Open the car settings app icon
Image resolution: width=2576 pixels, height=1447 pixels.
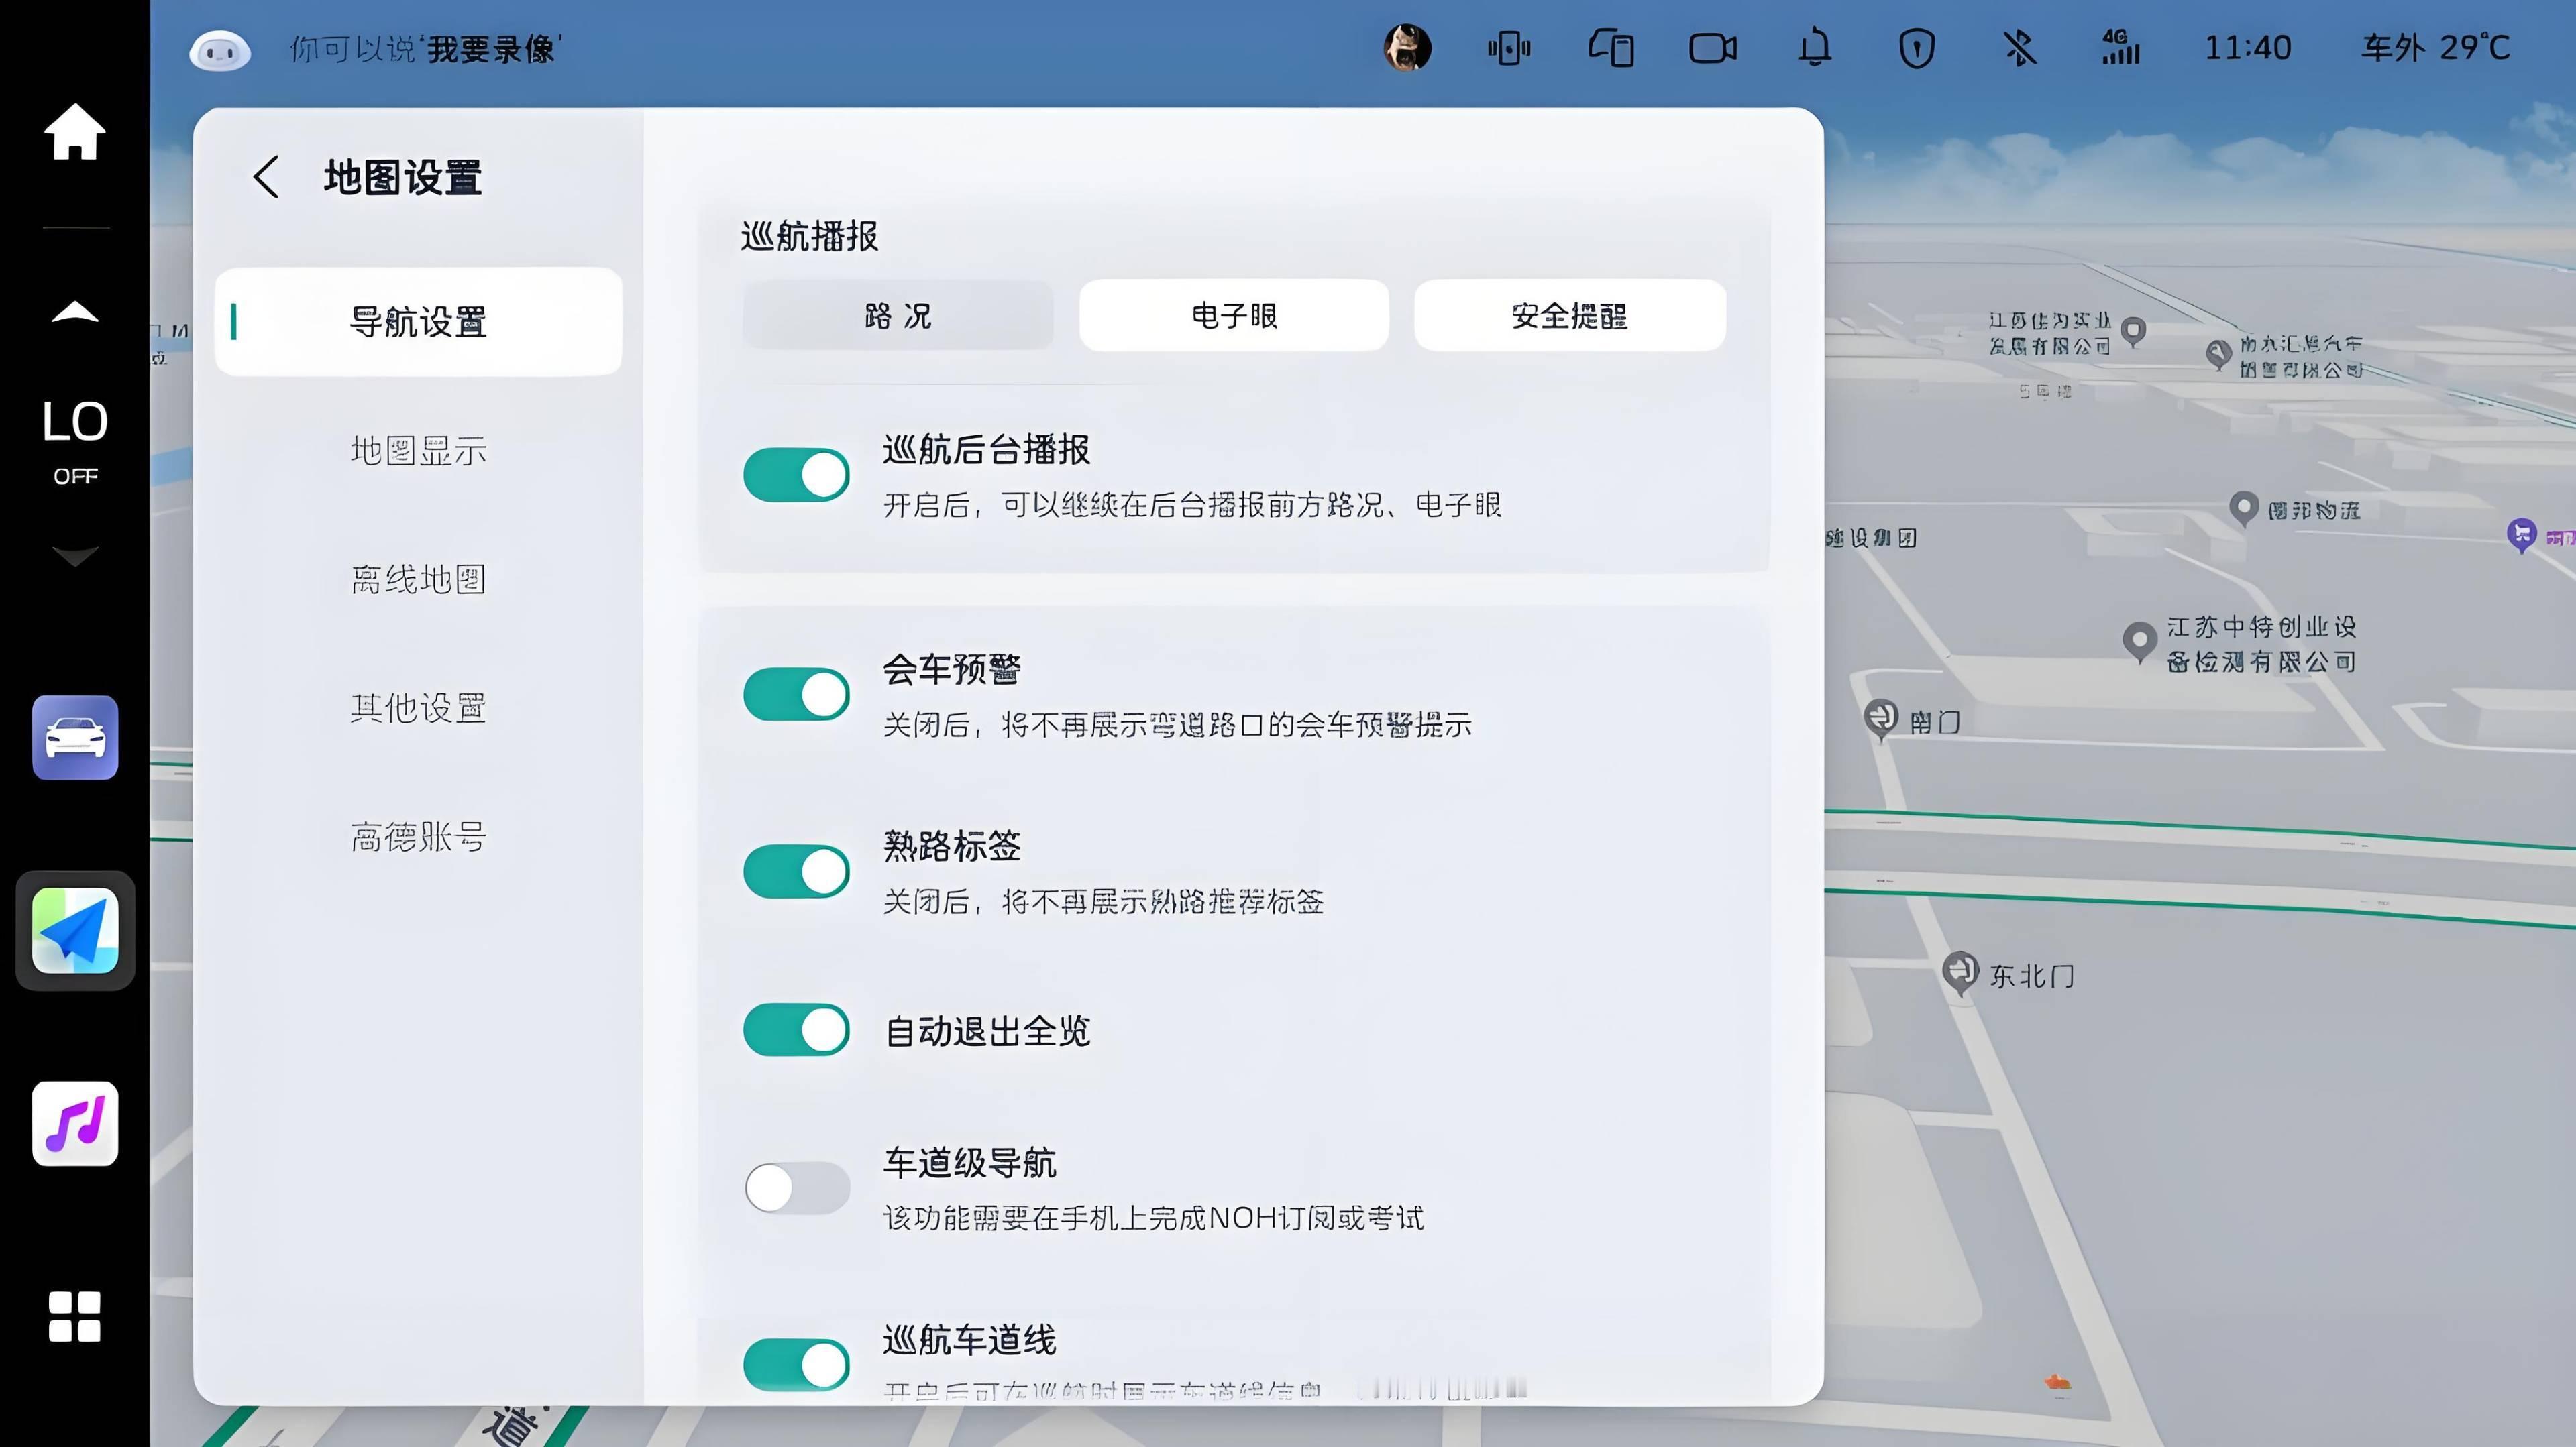(75, 738)
